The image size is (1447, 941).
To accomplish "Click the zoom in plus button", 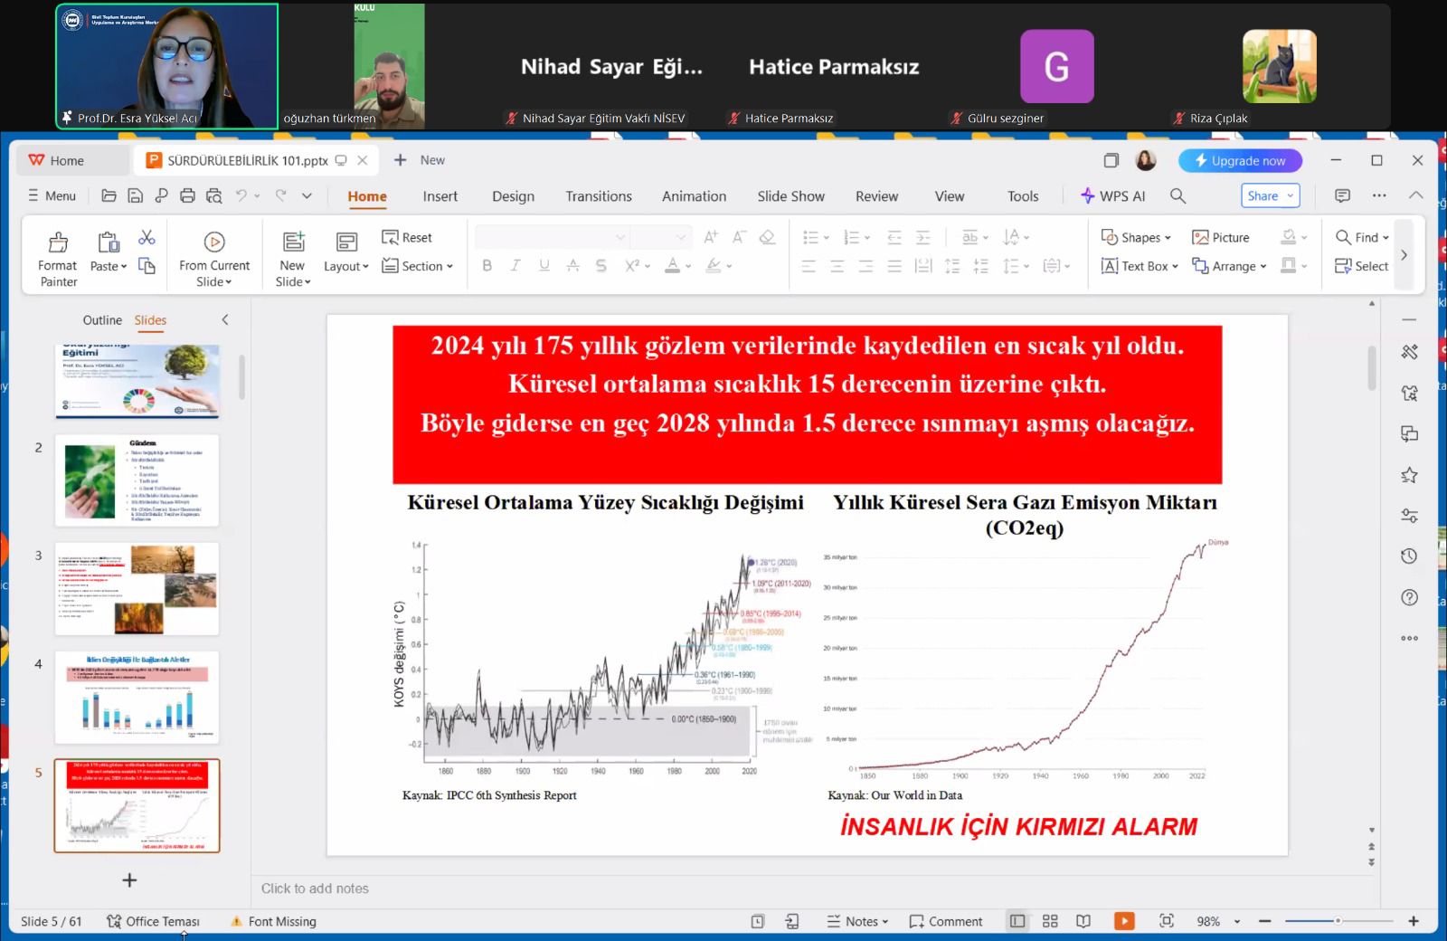I will 1413,921.
